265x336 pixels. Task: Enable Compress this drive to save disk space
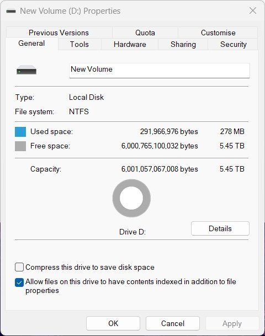[x=19, y=267]
